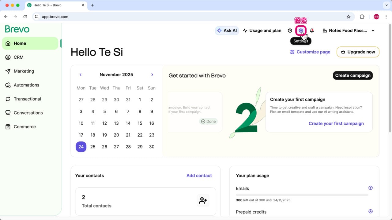Click the add contact person icon
This screenshot has width=392, height=220.
tap(203, 200)
